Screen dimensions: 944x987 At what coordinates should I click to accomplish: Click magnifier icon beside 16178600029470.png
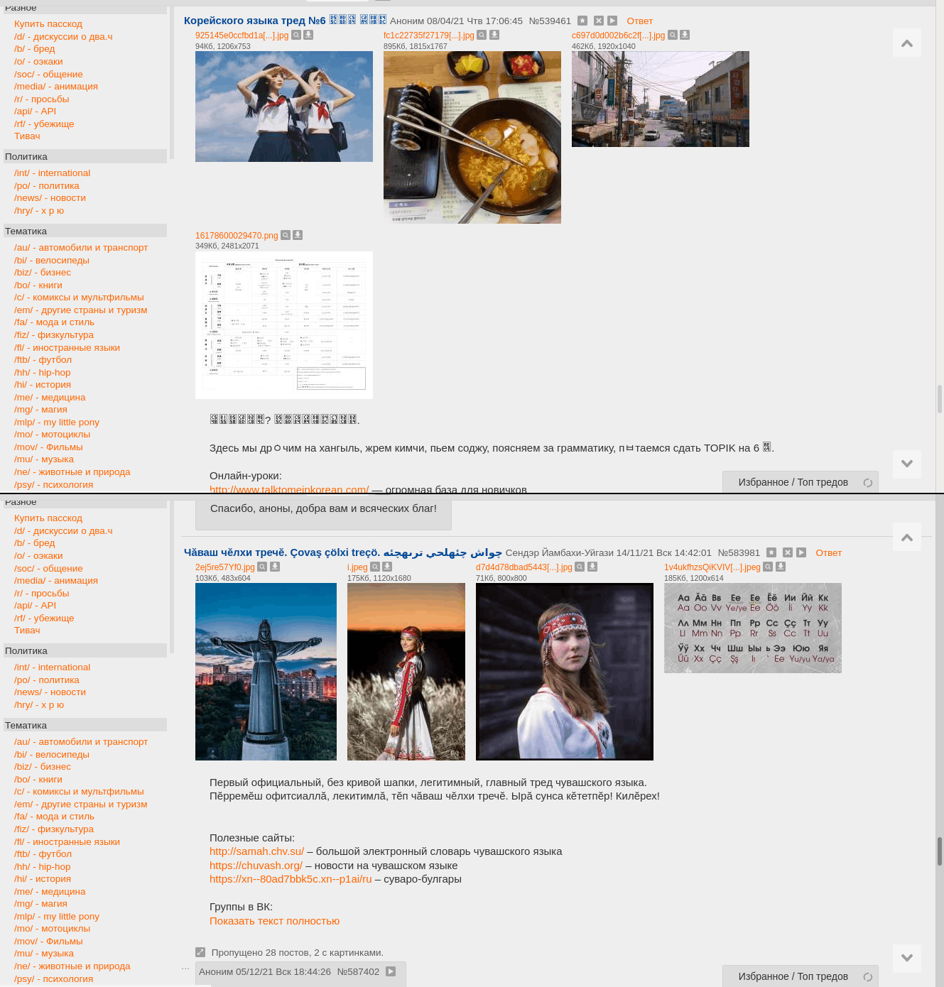tap(286, 235)
